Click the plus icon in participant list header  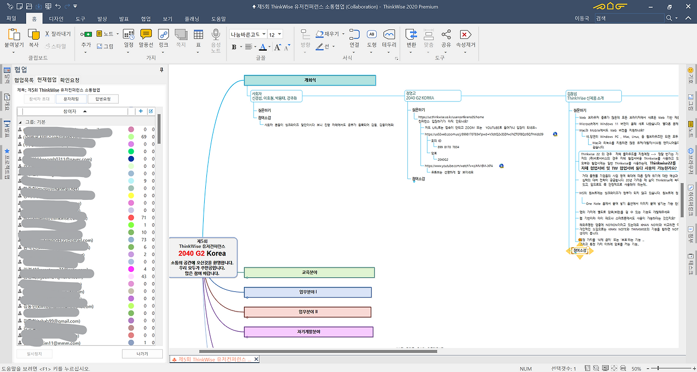click(x=140, y=111)
